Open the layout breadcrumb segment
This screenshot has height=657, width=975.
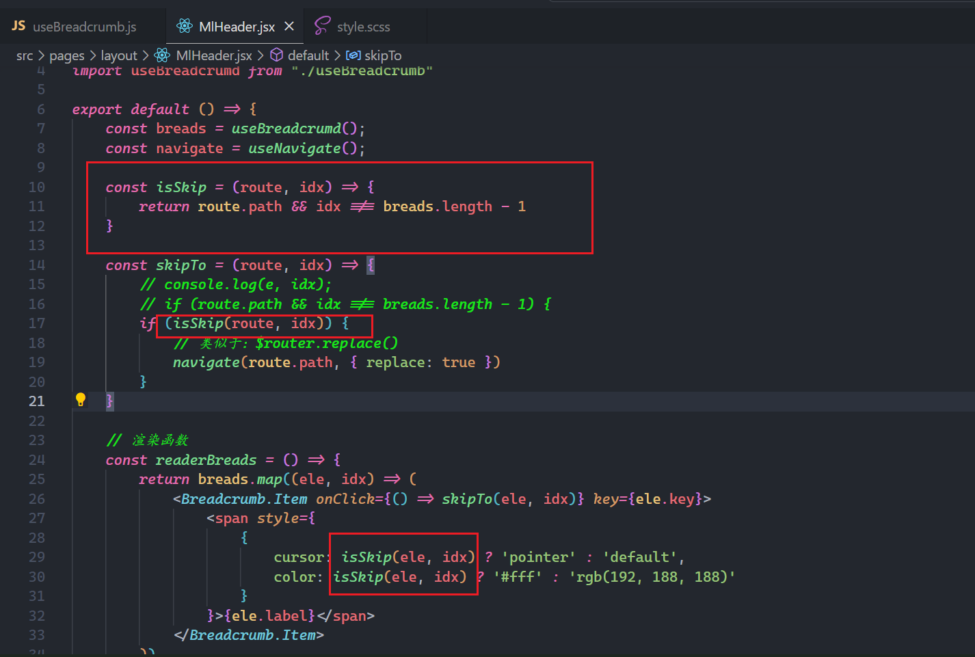coord(119,55)
